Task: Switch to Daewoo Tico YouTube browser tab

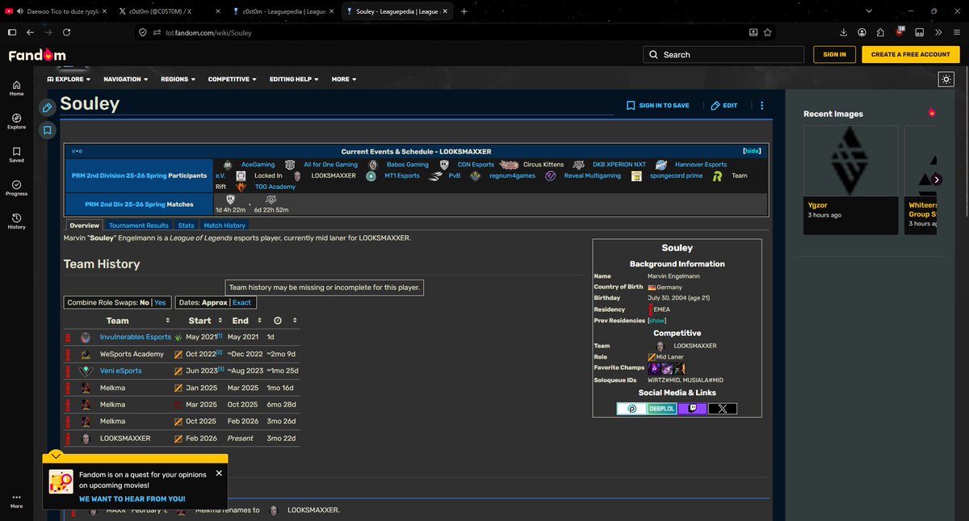Action: pos(56,11)
